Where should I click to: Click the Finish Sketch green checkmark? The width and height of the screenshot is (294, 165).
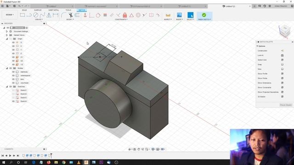(204, 15)
